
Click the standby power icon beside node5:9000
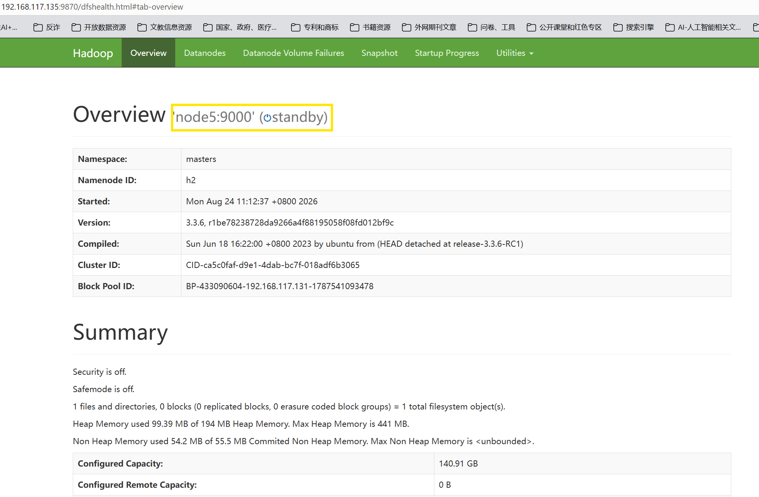(x=267, y=117)
